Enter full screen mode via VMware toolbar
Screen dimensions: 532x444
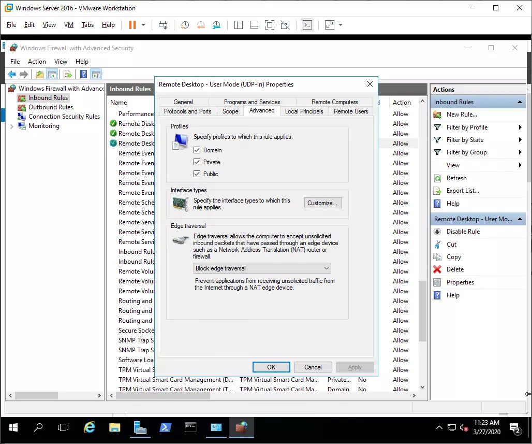click(270, 25)
